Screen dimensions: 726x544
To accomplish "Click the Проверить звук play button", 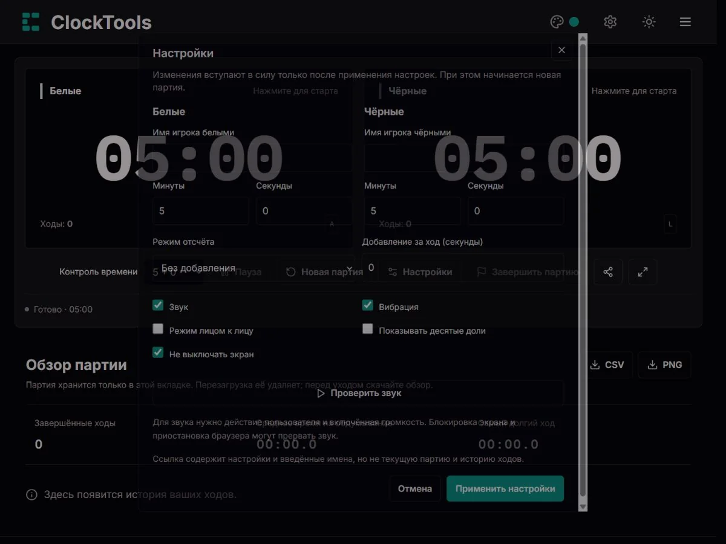I will click(x=358, y=393).
